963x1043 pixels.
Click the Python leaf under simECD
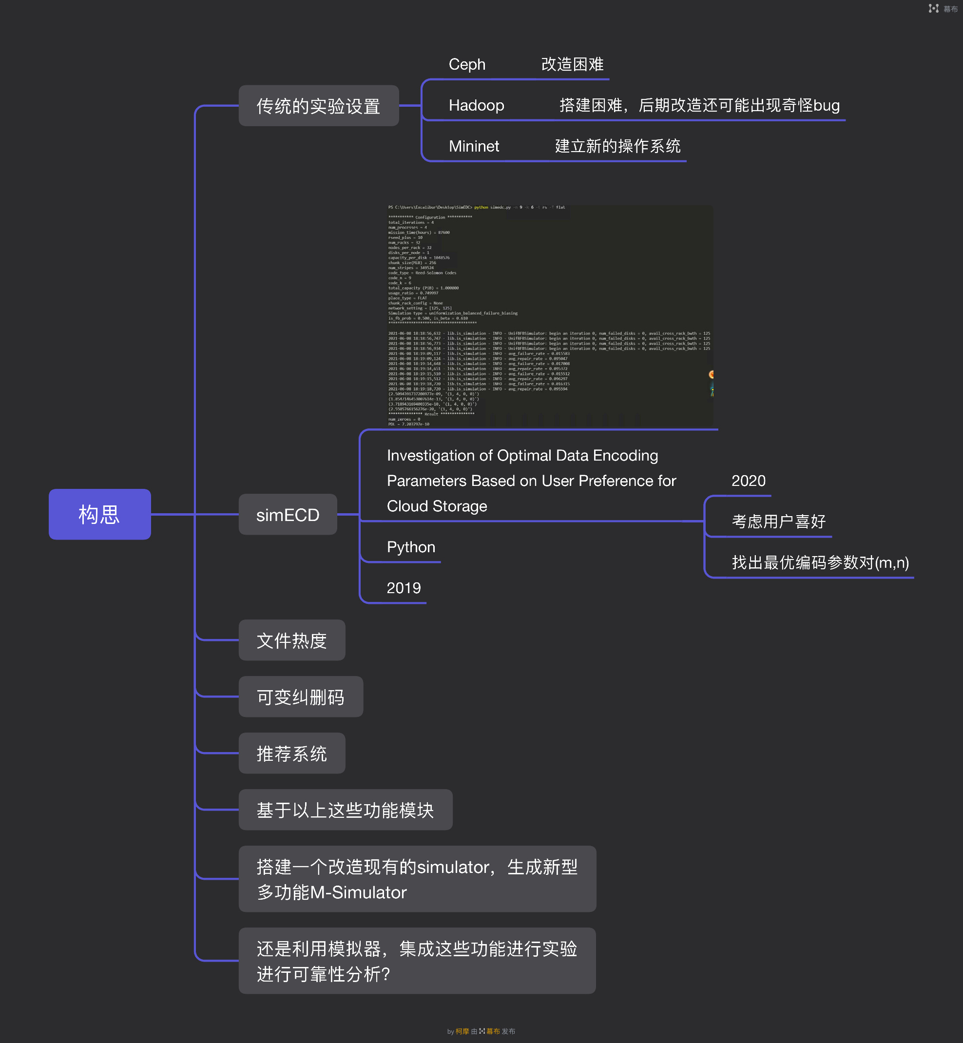(411, 547)
